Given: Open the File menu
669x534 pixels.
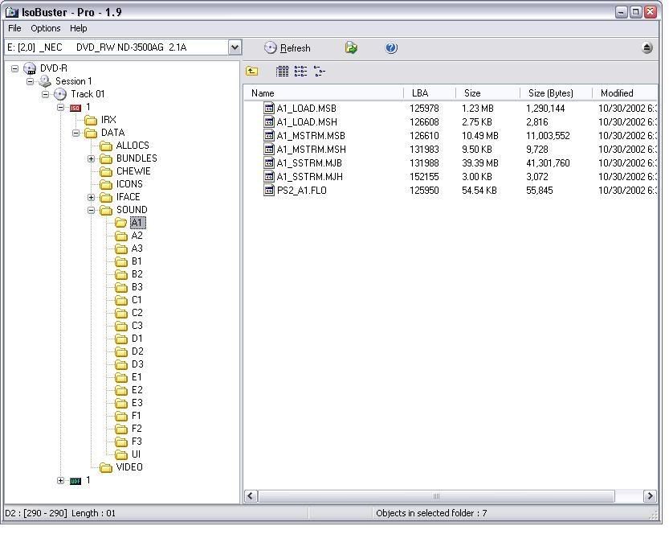Looking at the screenshot, I should 14,28.
